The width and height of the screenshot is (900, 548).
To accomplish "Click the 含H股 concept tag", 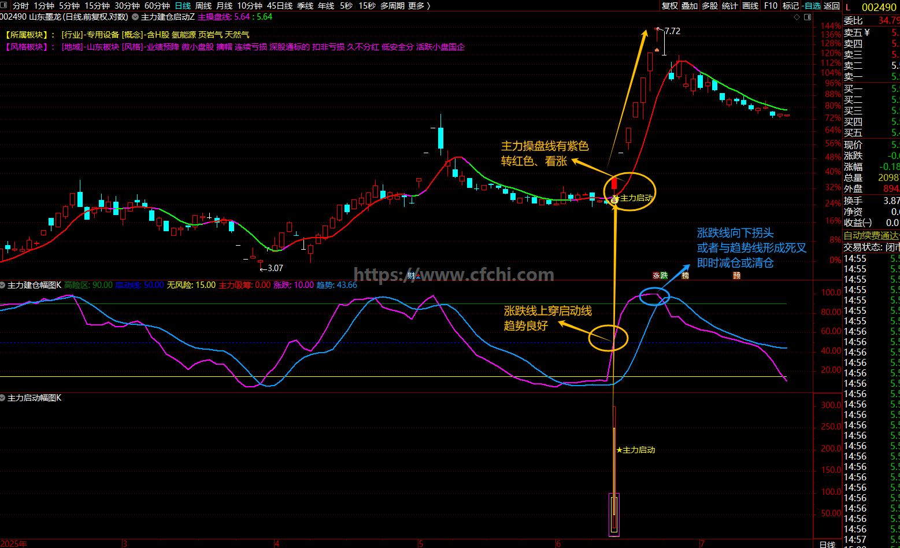I will [157, 35].
